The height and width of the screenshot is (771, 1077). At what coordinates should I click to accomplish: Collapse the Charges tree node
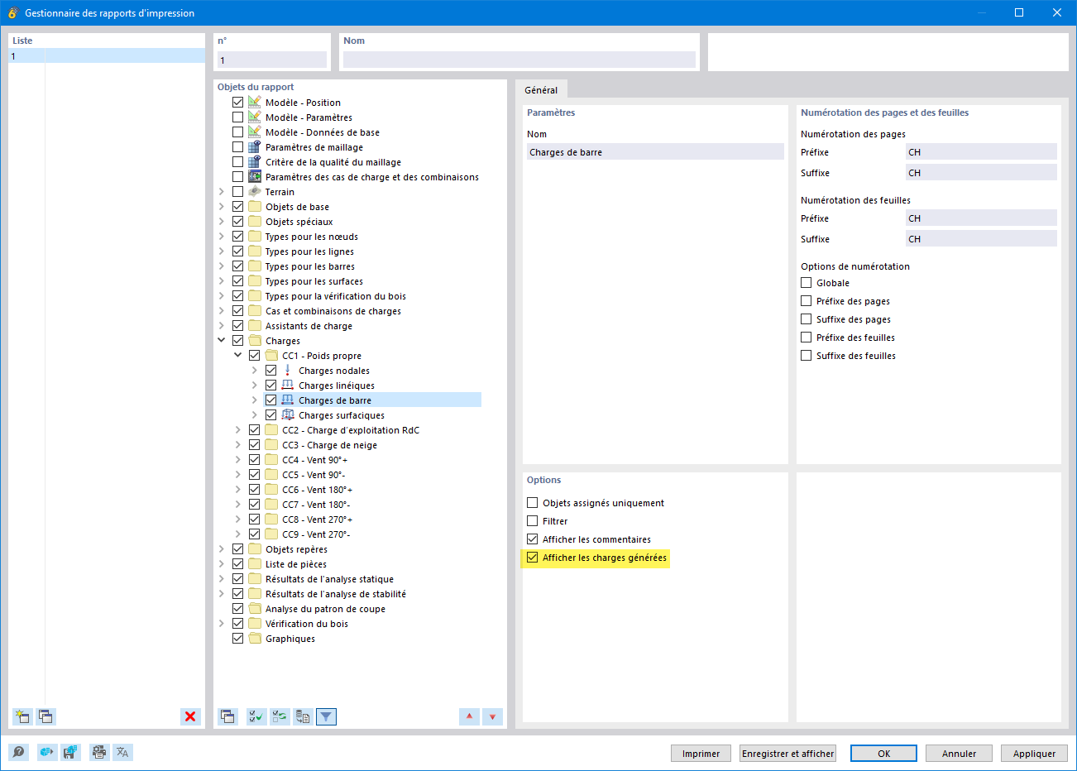(222, 341)
